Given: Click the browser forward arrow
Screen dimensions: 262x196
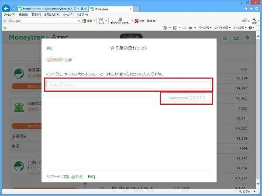Looking at the screenshot, I should click(14, 9).
